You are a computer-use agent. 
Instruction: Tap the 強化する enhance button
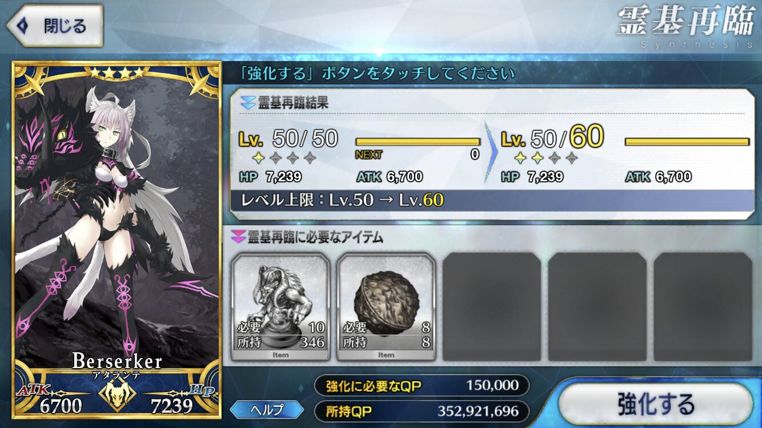point(655,403)
